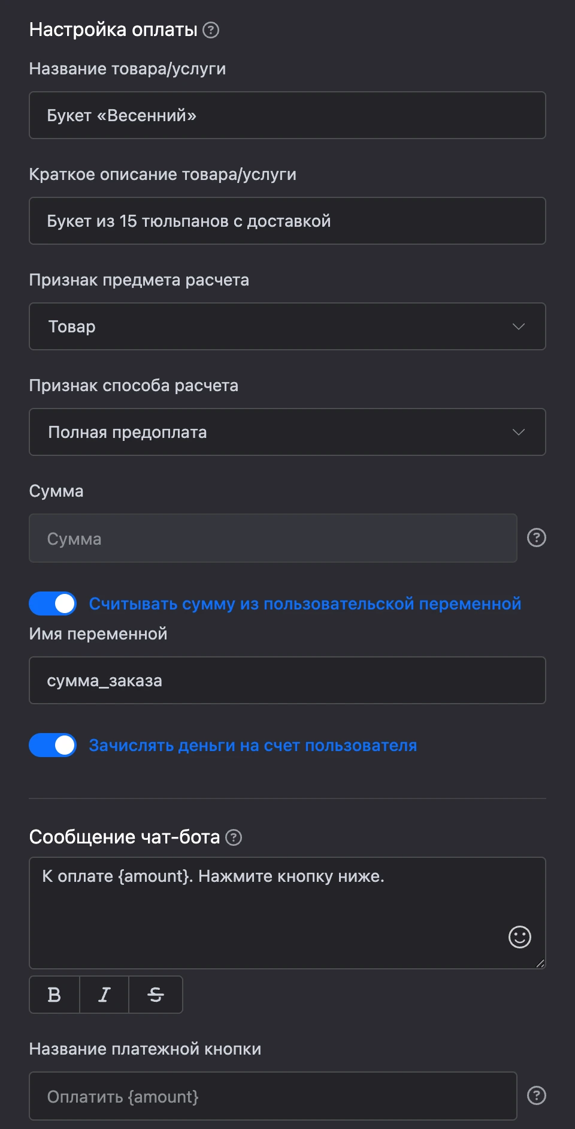Click the chat-bot message text area
The width and height of the screenshot is (575, 1129).
[287, 913]
